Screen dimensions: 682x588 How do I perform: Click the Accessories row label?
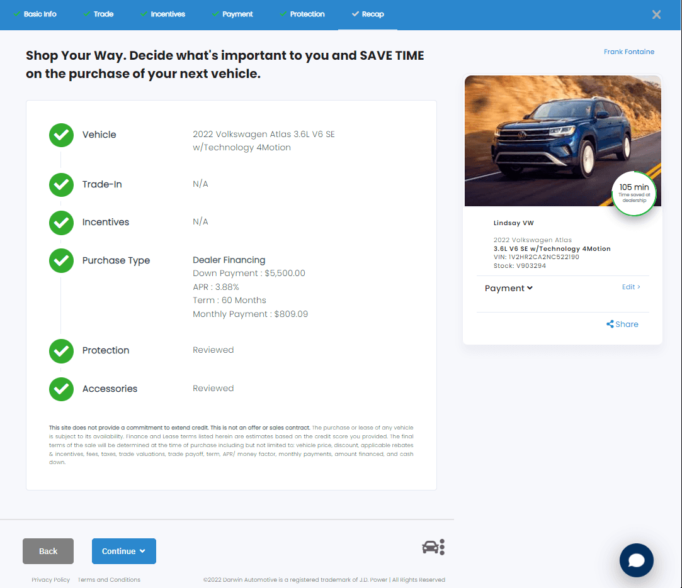(x=110, y=389)
